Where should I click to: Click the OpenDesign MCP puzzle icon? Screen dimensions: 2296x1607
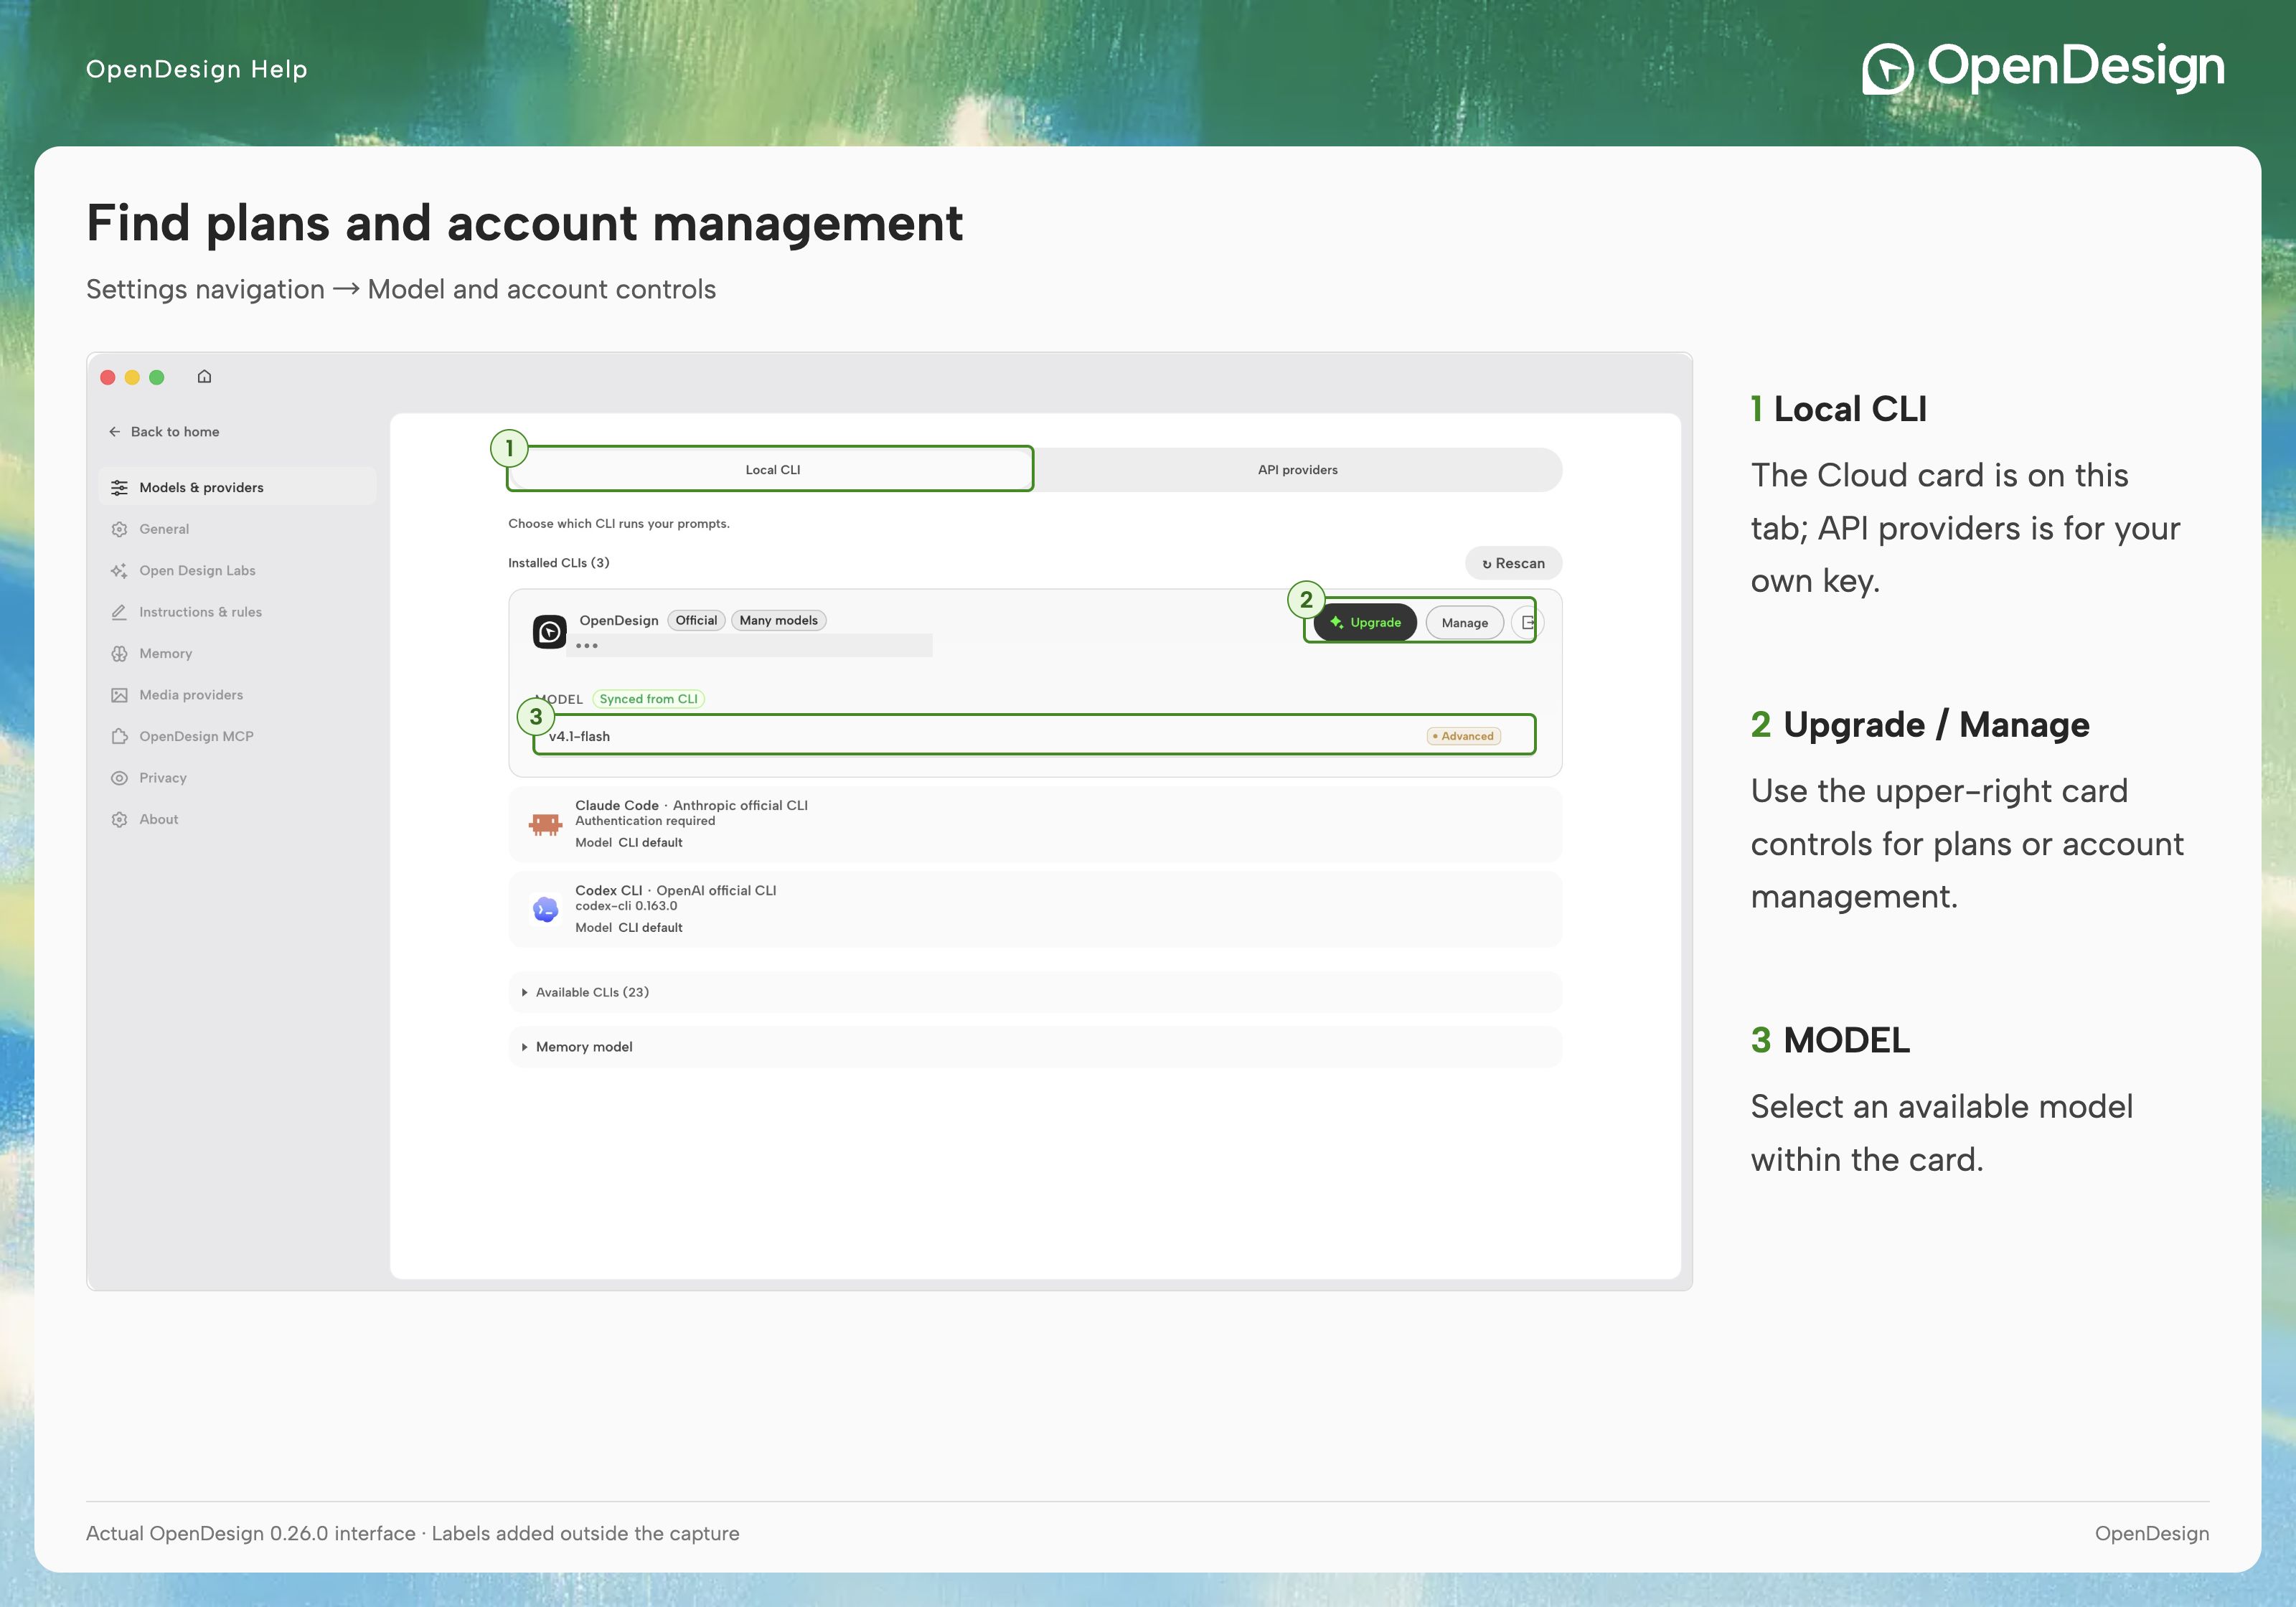pyautogui.click(x=119, y=736)
